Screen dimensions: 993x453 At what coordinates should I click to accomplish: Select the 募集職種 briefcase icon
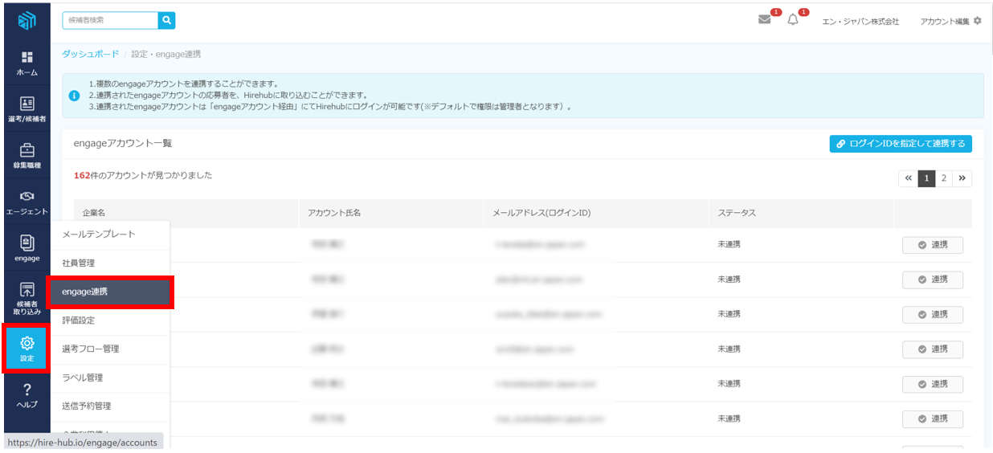27,156
